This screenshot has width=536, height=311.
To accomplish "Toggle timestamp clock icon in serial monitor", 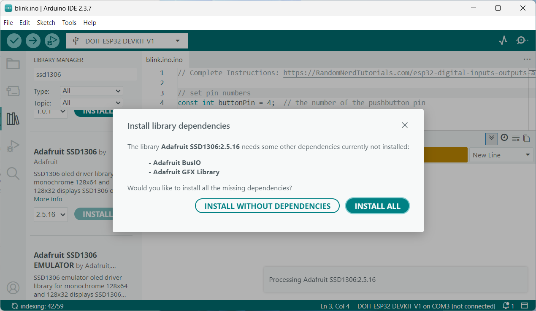I will click(504, 138).
